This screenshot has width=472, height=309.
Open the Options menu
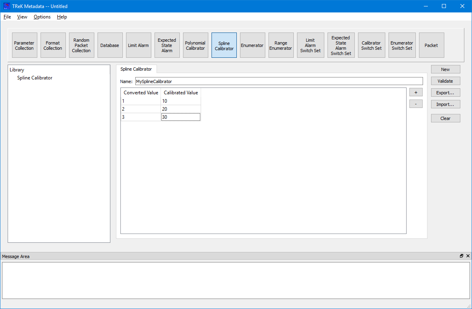coord(42,17)
